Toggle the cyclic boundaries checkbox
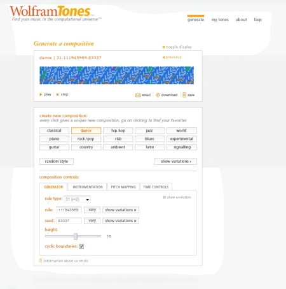This screenshot has width=286, height=289. [x=81, y=246]
